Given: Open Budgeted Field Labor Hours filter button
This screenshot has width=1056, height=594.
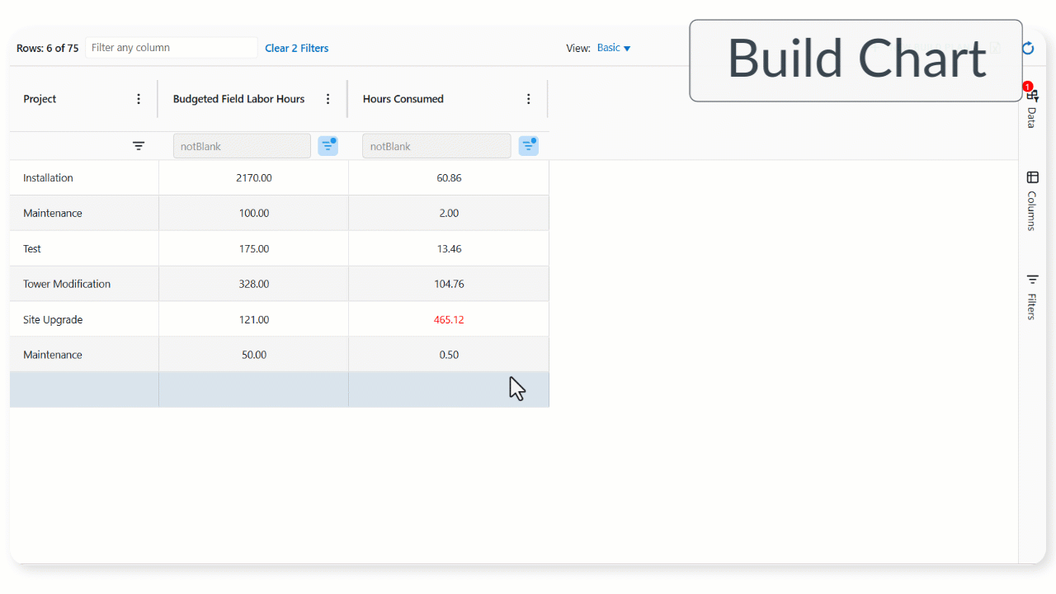Looking at the screenshot, I should (x=328, y=146).
